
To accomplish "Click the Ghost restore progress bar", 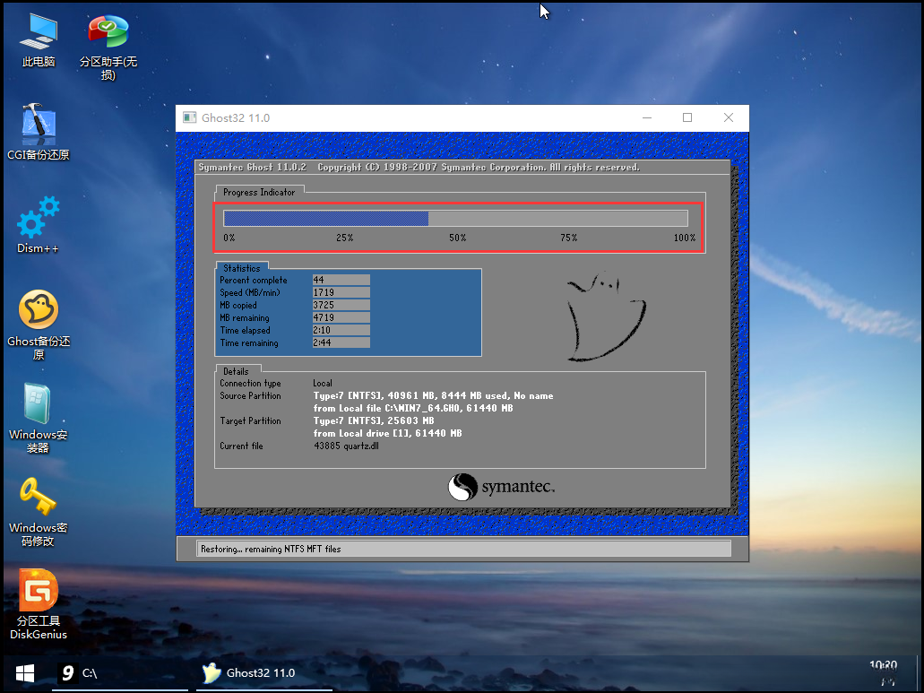I will (455, 218).
